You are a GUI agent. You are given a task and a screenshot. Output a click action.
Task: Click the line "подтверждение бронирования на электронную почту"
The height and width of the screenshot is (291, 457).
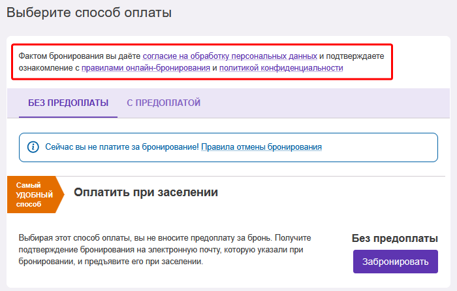[119, 250]
